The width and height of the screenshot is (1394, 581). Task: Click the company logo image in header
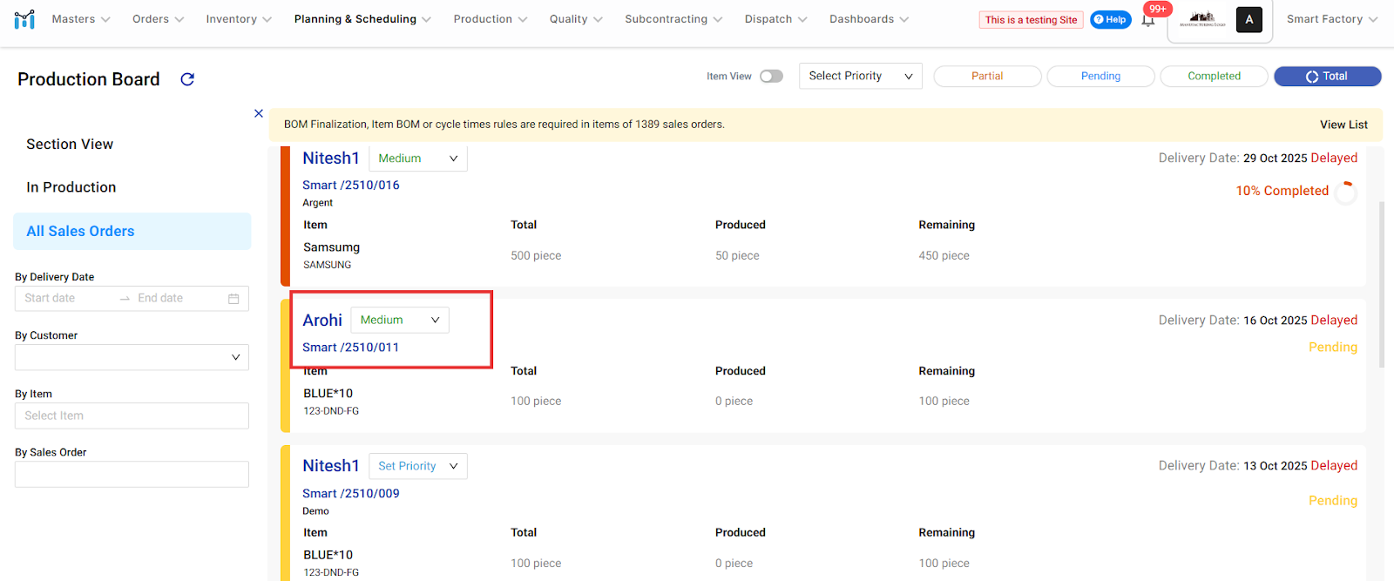point(1202,19)
